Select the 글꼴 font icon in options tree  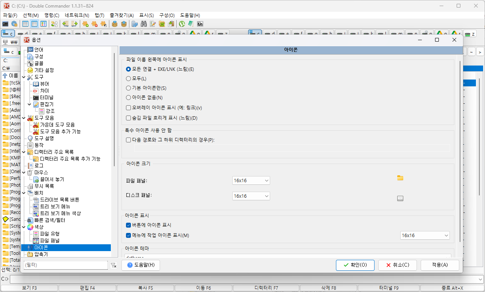point(30,63)
